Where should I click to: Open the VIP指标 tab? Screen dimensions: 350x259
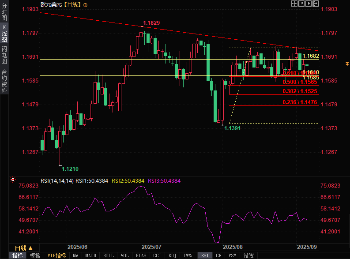(56, 255)
